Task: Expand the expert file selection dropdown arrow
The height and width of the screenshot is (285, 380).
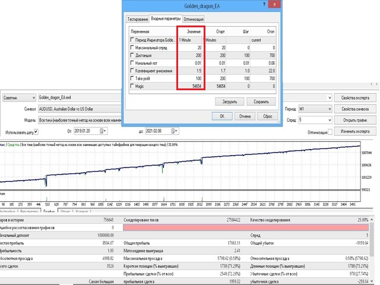Action: pos(330,97)
